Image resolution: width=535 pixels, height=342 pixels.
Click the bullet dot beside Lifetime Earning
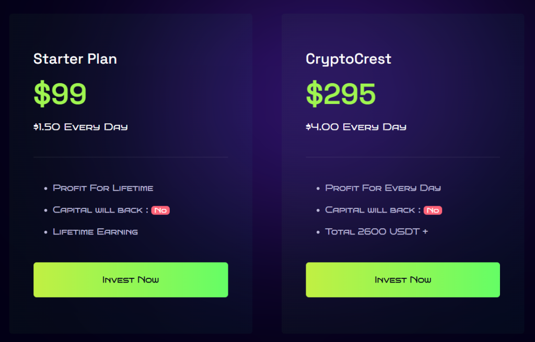pos(46,232)
